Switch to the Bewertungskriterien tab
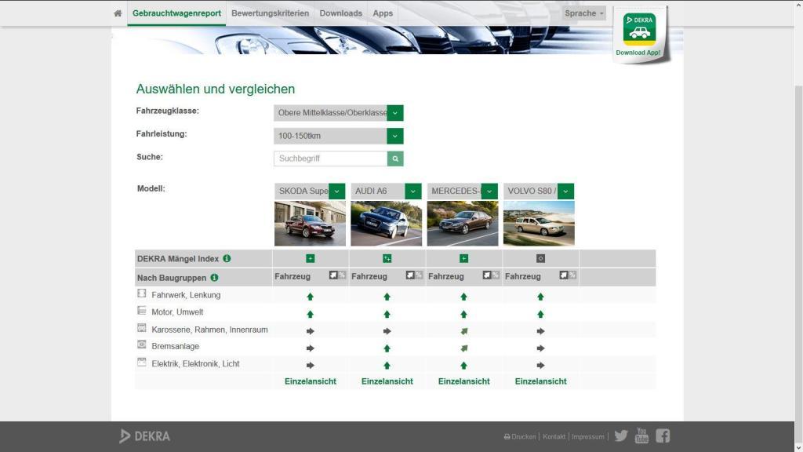This screenshot has height=452, width=803. (x=271, y=13)
